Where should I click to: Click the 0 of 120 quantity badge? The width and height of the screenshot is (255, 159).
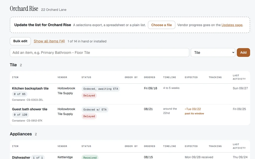[21, 115]
